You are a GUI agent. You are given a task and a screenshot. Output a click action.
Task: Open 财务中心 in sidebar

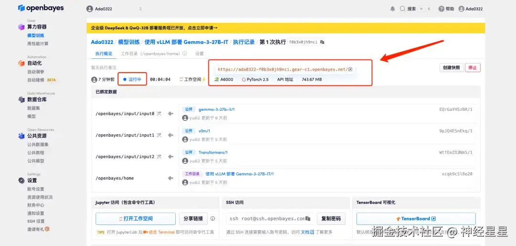(35, 205)
